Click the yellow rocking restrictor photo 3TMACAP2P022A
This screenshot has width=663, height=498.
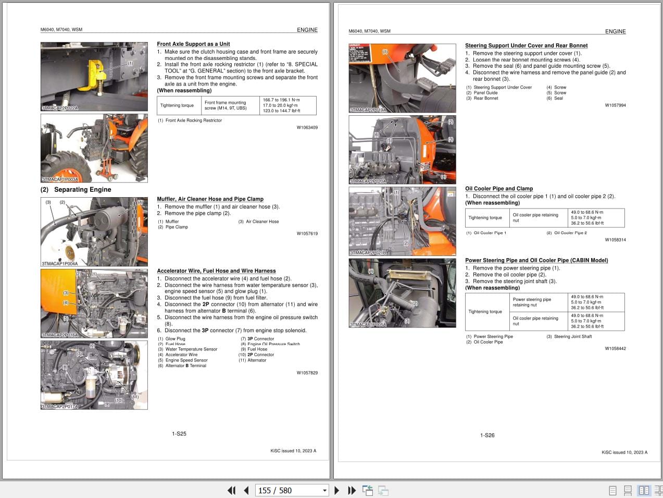tap(94, 77)
